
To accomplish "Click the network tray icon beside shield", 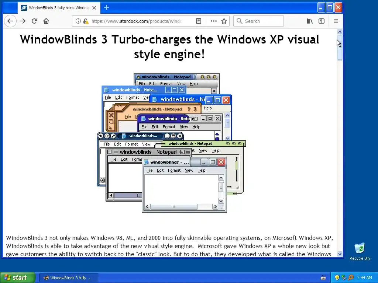I will pyautogui.click(x=344, y=278).
